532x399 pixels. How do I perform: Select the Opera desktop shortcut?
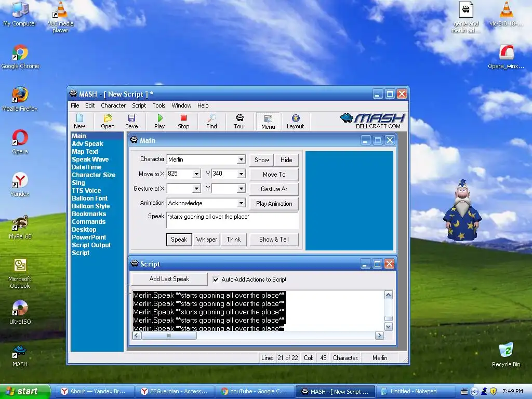click(20, 142)
